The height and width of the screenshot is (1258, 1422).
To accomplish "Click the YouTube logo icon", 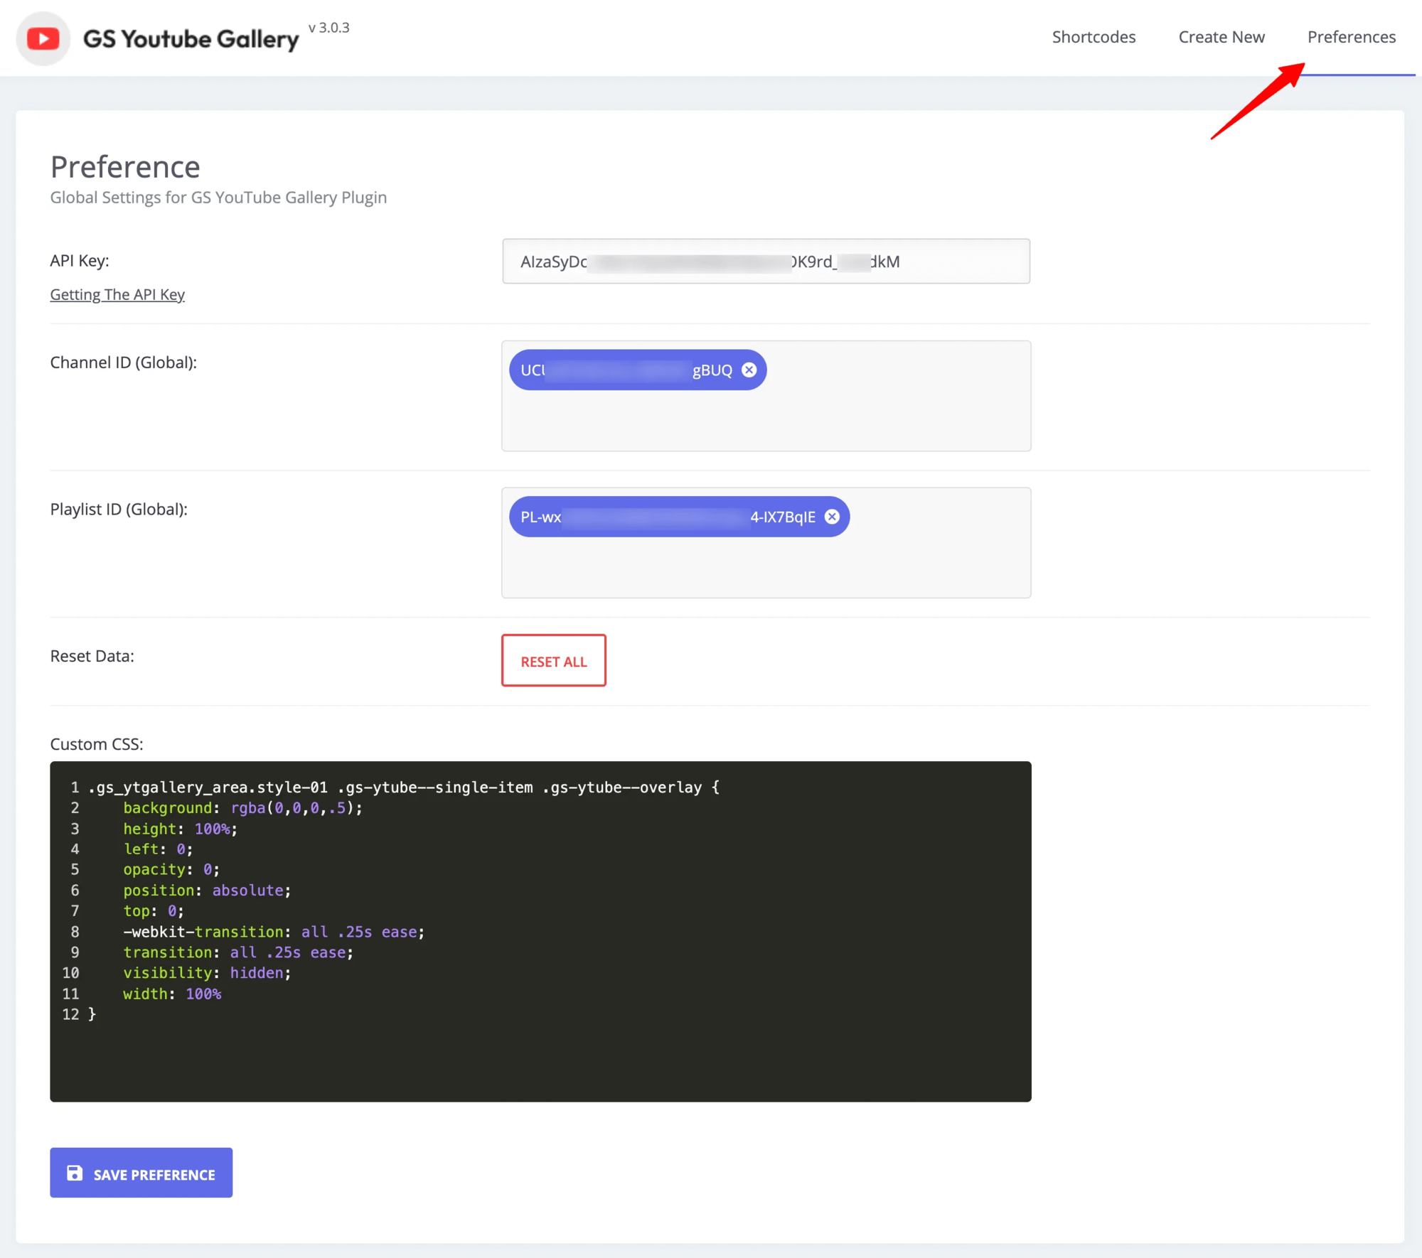I will (x=43, y=38).
